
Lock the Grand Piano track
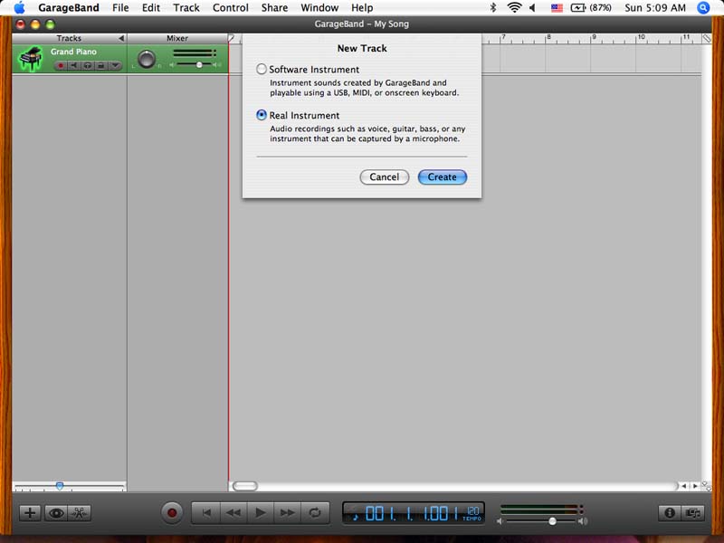tap(100, 65)
